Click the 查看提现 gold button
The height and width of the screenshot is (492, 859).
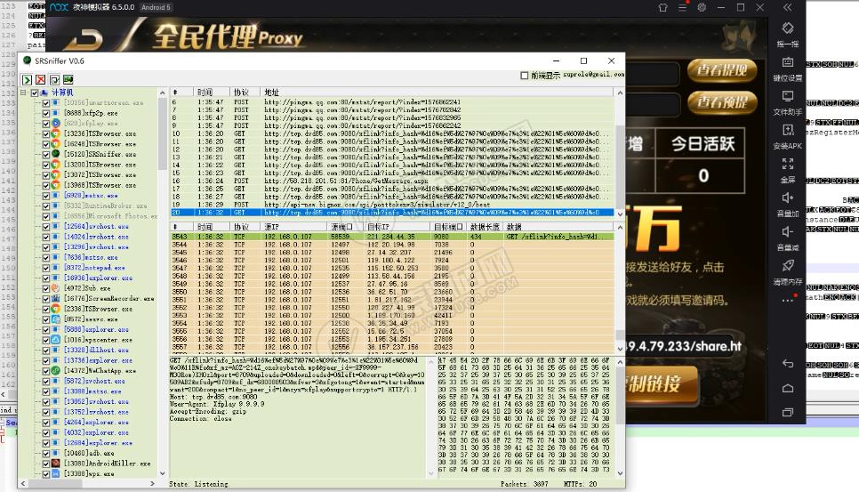pyautogui.click(x=722, y=70)
